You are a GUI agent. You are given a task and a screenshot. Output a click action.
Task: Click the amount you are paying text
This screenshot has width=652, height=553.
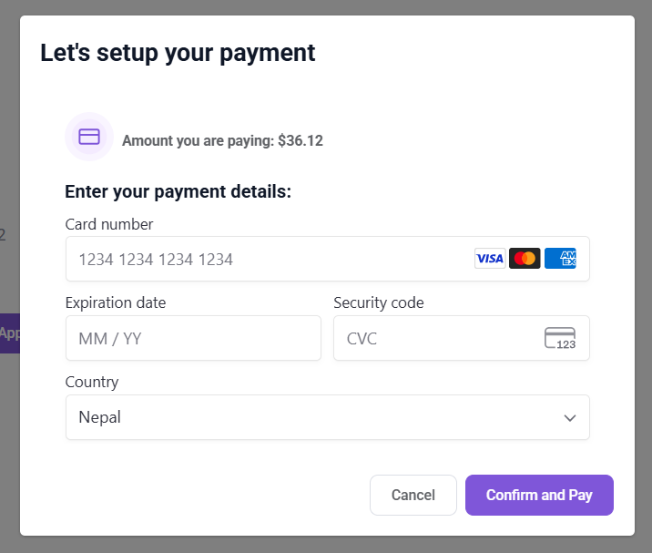(x=222, y=141)
